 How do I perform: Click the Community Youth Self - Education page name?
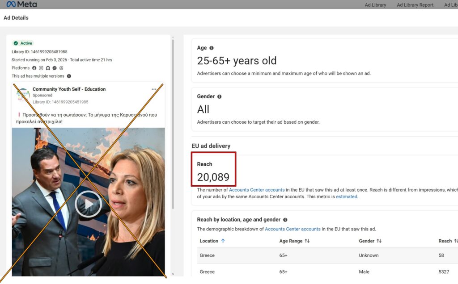69,89
